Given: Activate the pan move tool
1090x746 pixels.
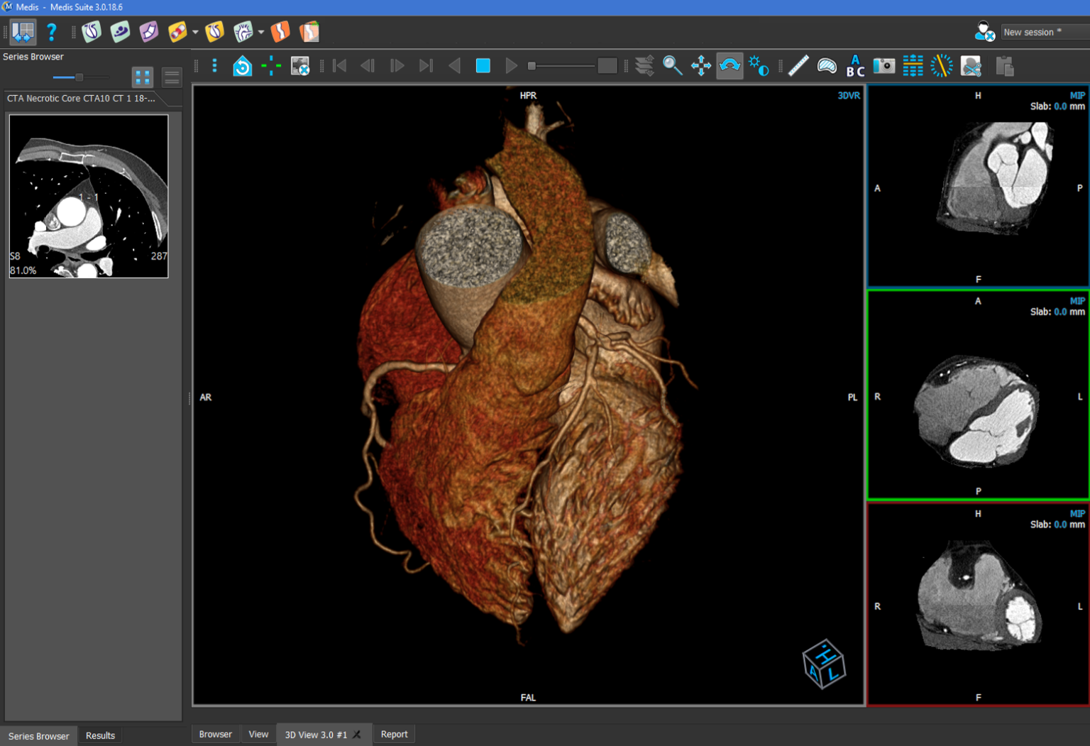Looking at the screenshot, I should click(x=700, y=66).
